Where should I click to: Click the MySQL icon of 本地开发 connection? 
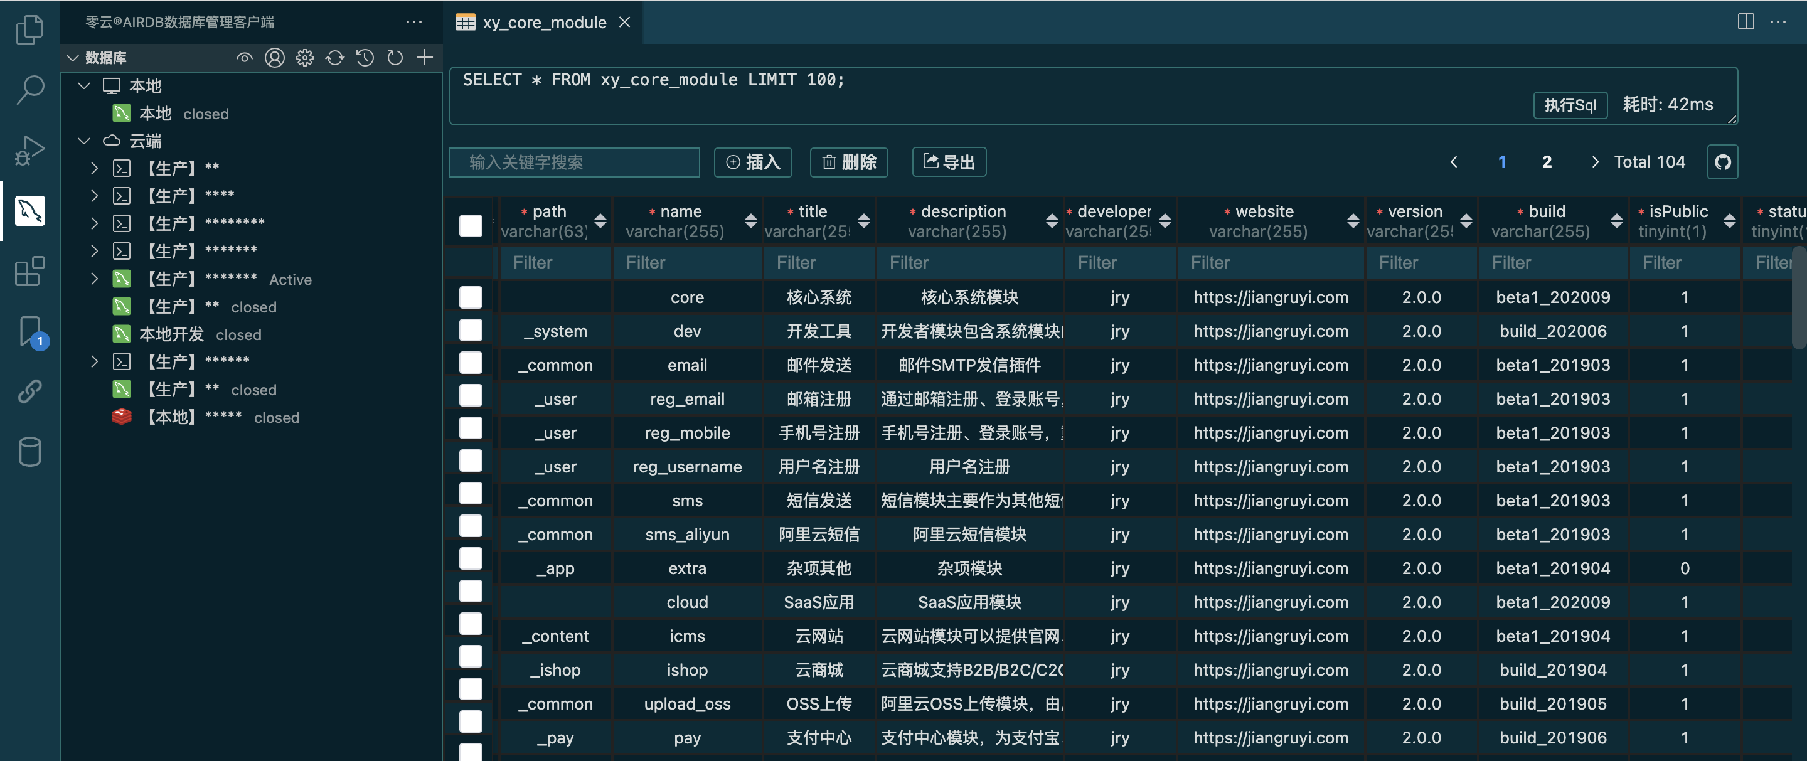point(121,334)
